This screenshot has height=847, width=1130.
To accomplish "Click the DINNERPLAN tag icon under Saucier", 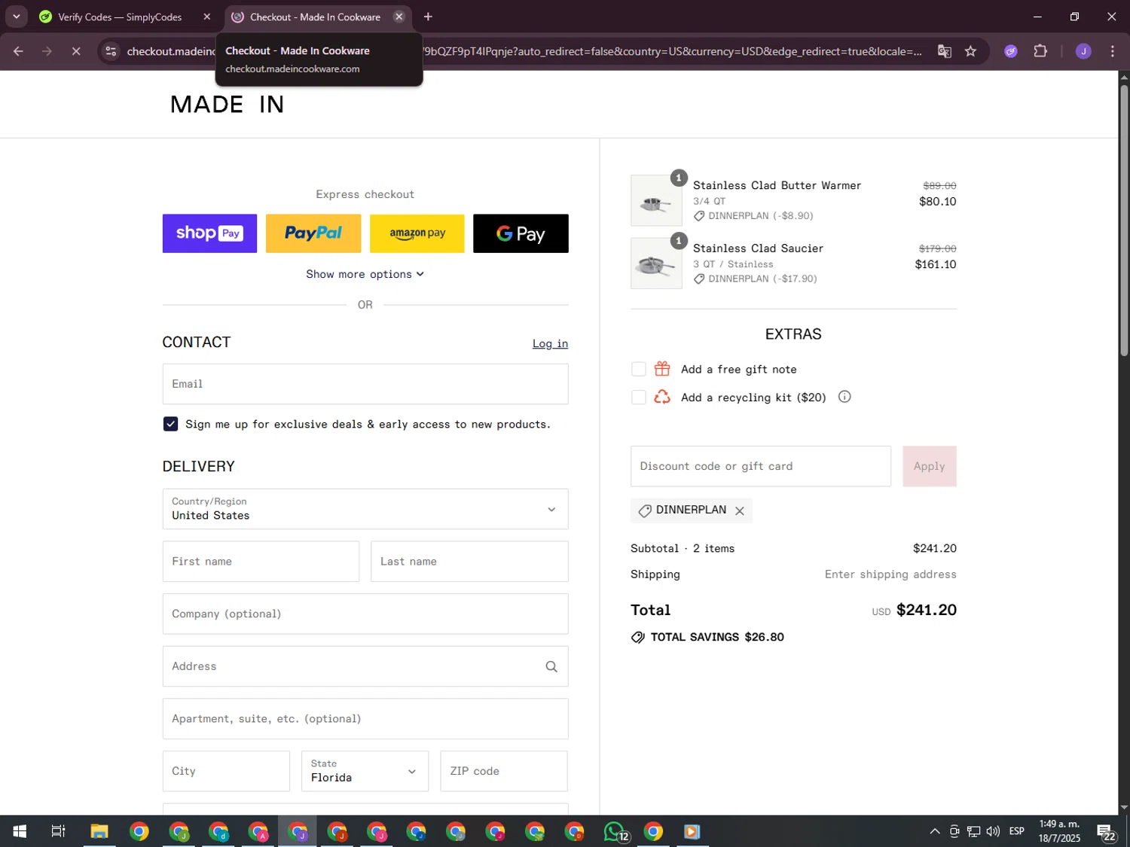I will tap(699, 279).
